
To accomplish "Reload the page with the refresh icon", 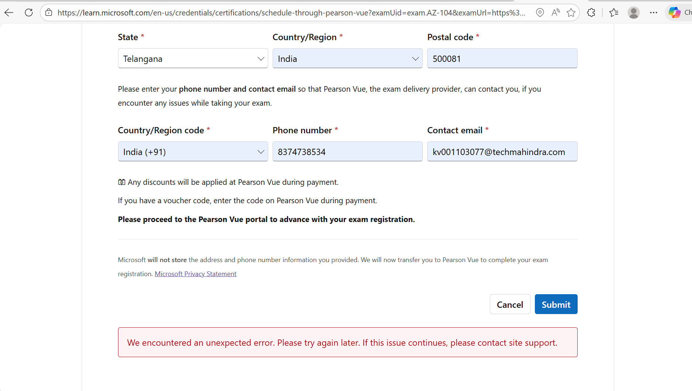I will pos(29,13).
